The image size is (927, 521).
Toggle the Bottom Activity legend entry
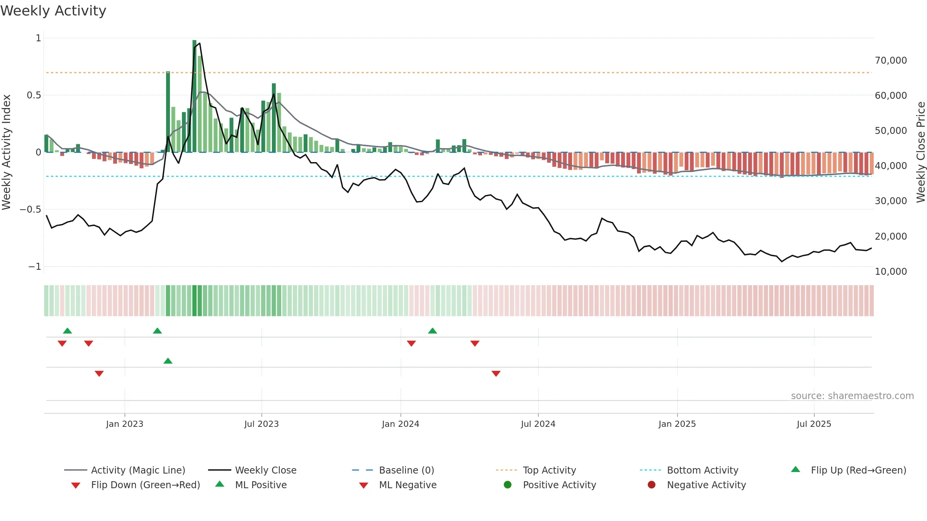click(689, 470)
